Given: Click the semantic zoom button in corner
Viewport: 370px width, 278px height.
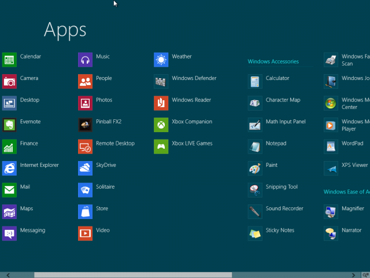Looking at the screenshot, I should (x=366, y=275).
